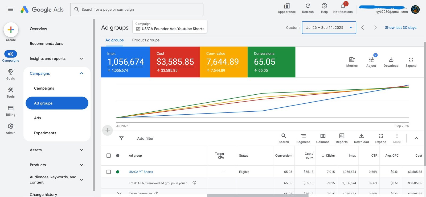426x197 pixels.
Task: Collapse the table toolbar chevron
Action: [x=416, y=138]
